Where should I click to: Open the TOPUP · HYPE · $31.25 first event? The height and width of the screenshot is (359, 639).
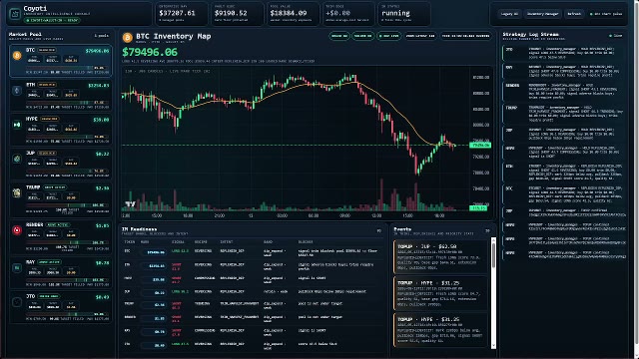pos(440,293)
